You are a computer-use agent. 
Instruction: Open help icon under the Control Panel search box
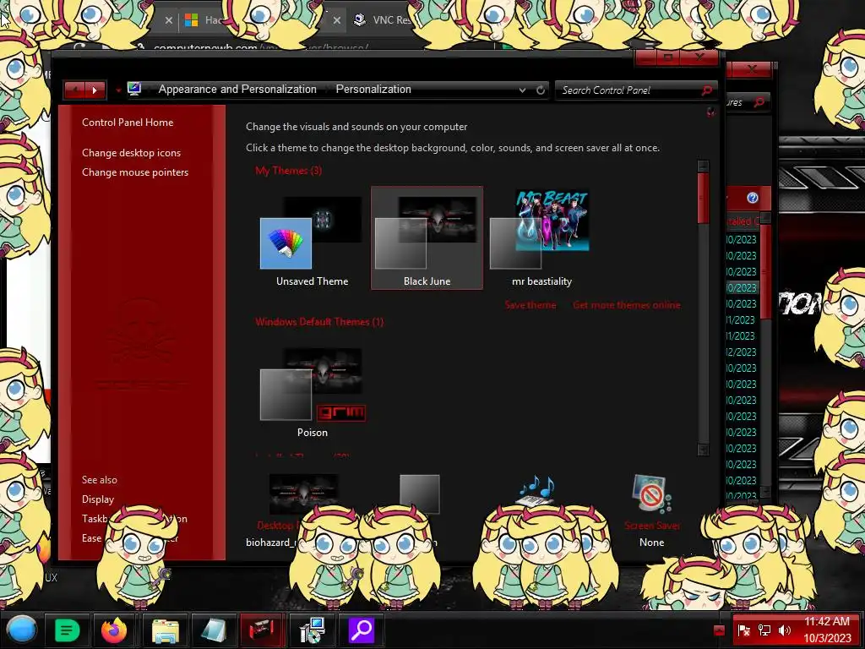pyautogui.click(x=710, y=112)
